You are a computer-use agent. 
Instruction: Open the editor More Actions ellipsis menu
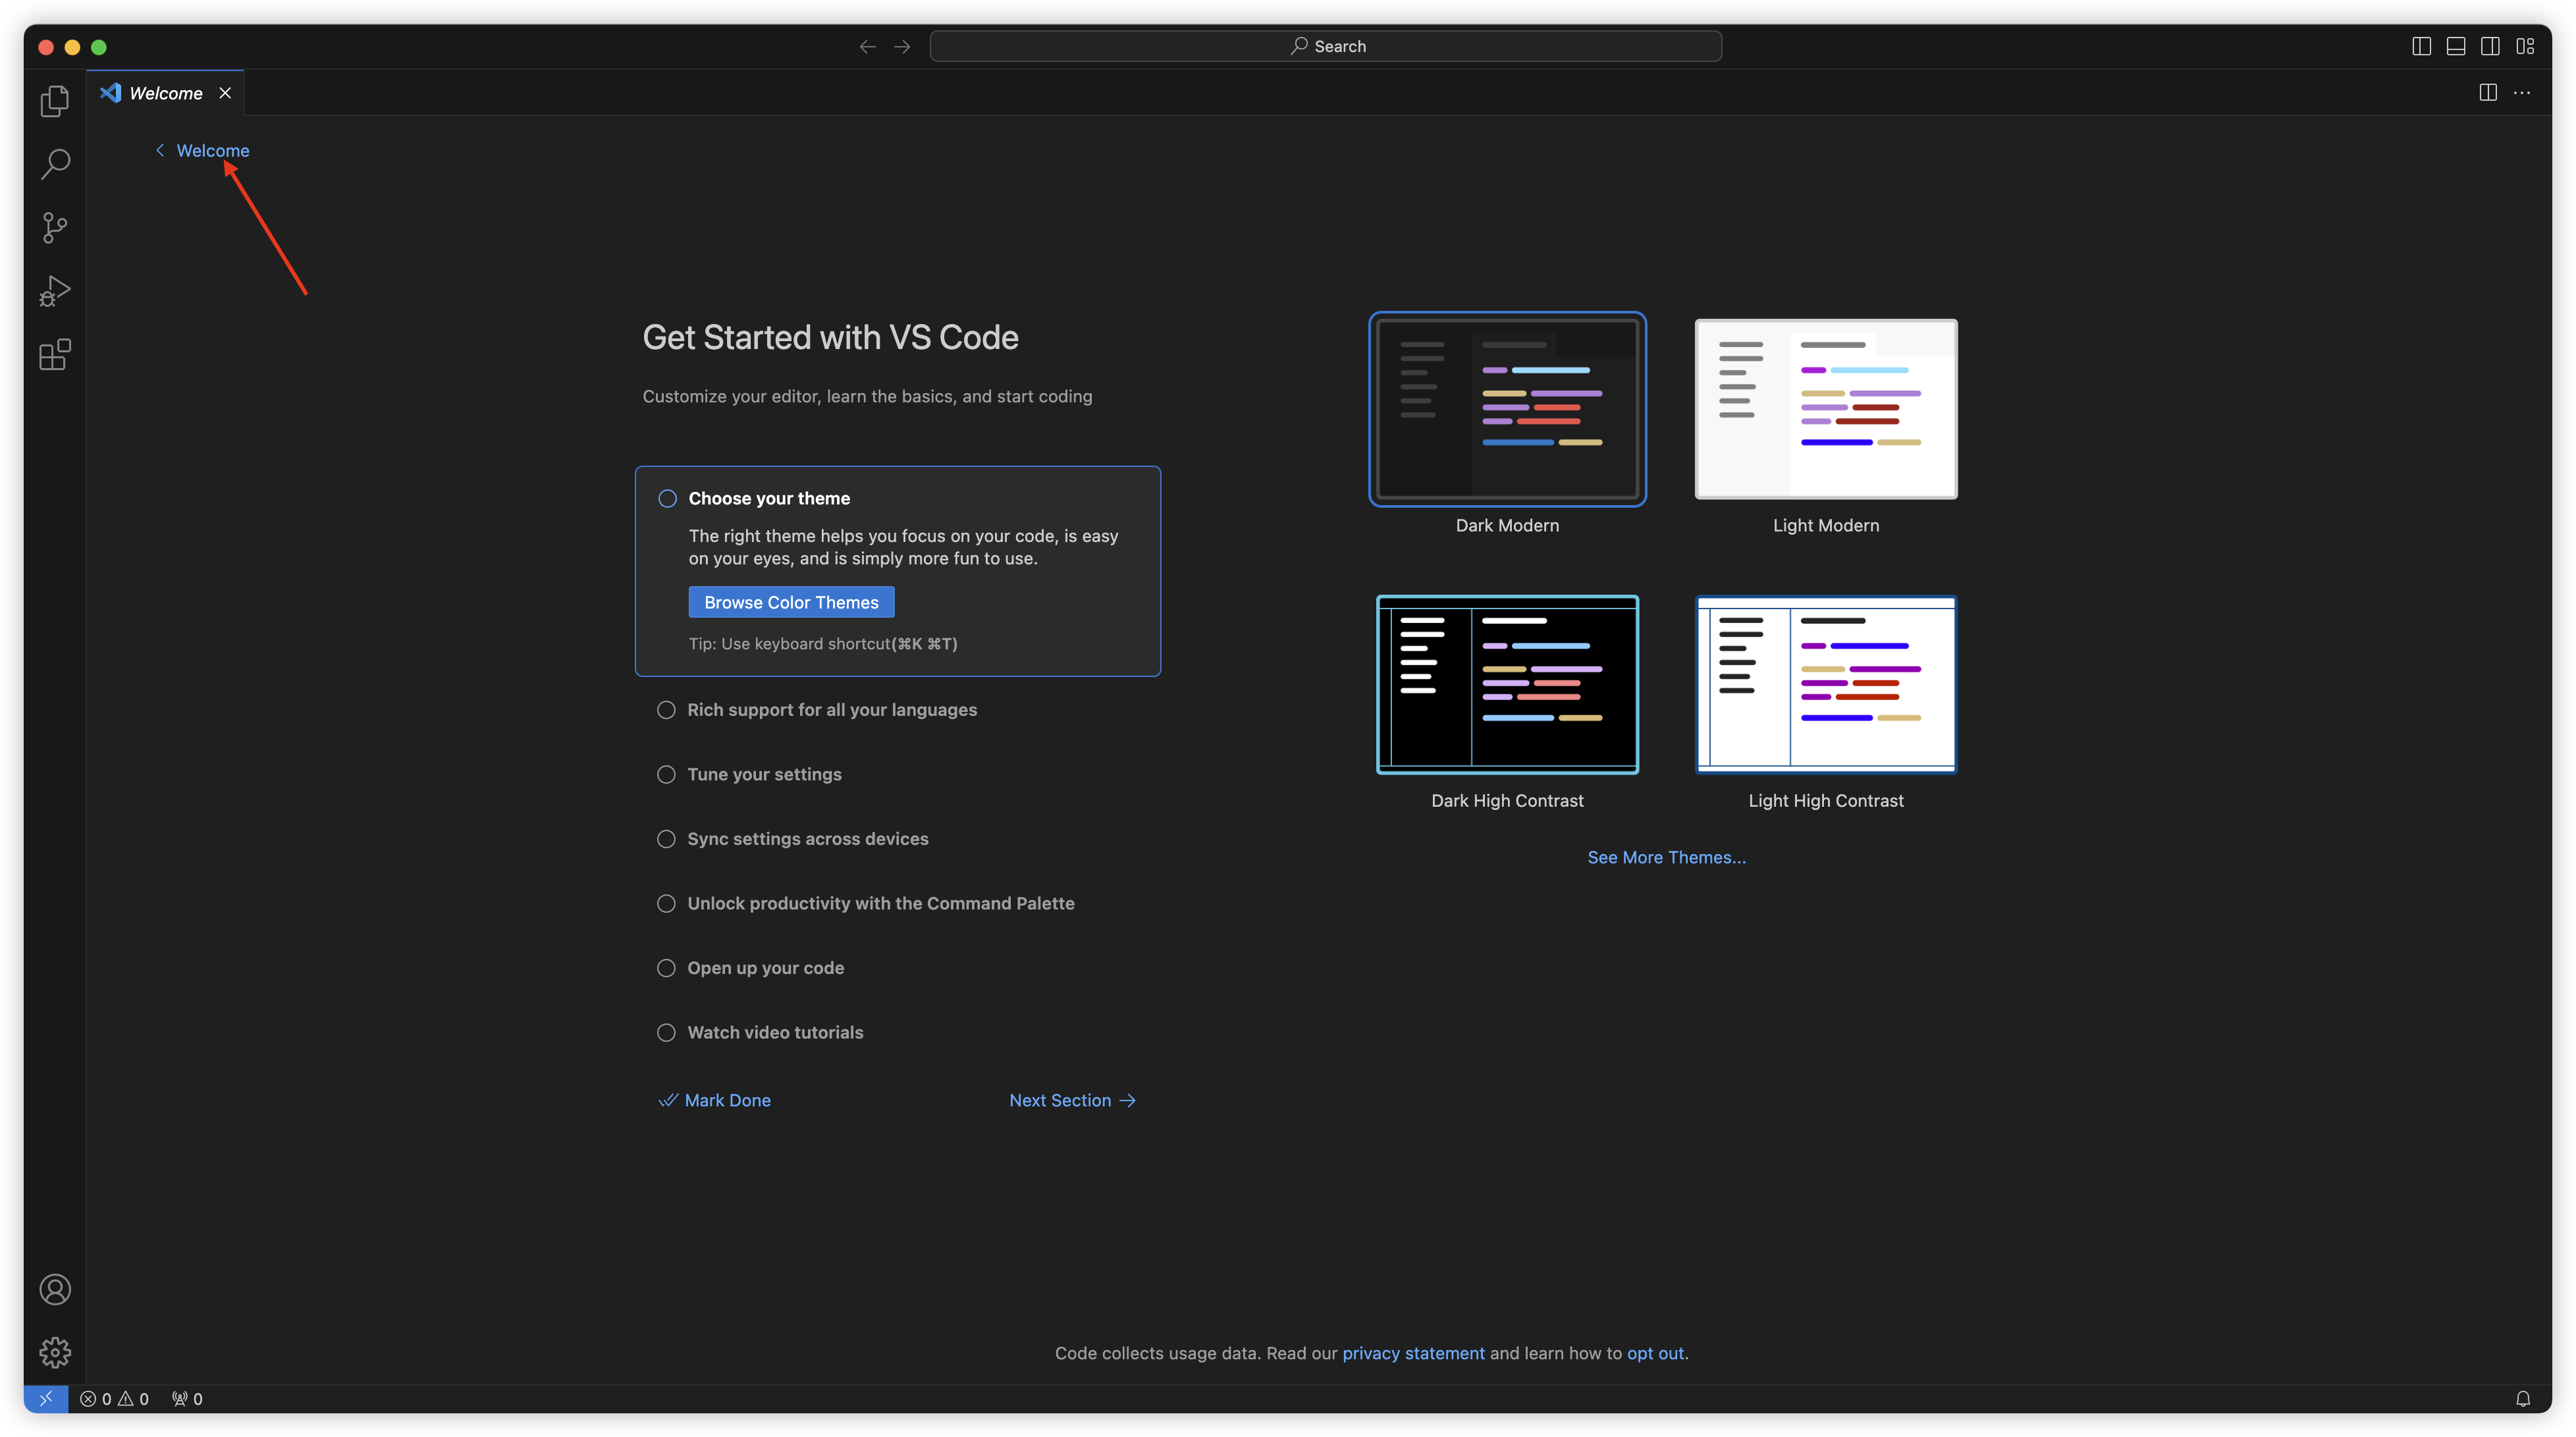2522,93
